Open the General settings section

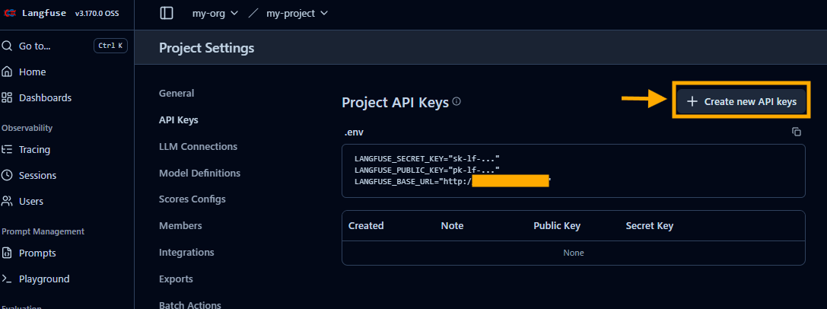tap(177, 94)
